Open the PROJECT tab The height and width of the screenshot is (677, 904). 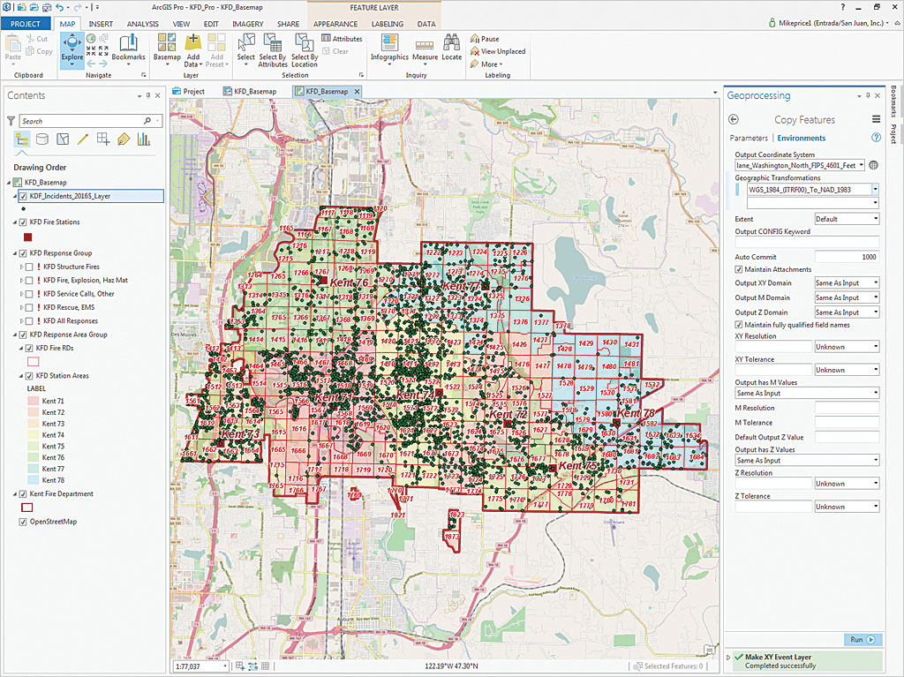26,24
